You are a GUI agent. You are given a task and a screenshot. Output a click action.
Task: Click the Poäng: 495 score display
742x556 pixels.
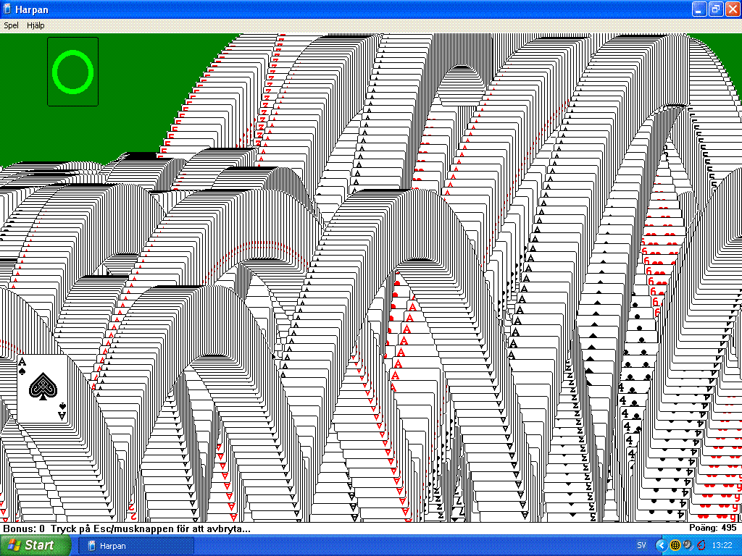pyautogui.click(x=712, y=528)
